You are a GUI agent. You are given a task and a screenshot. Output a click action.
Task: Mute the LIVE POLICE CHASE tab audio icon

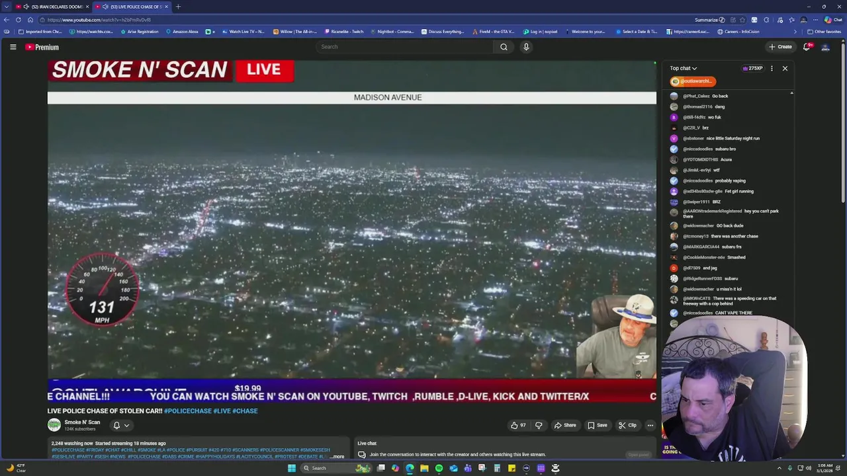(105, 7)
